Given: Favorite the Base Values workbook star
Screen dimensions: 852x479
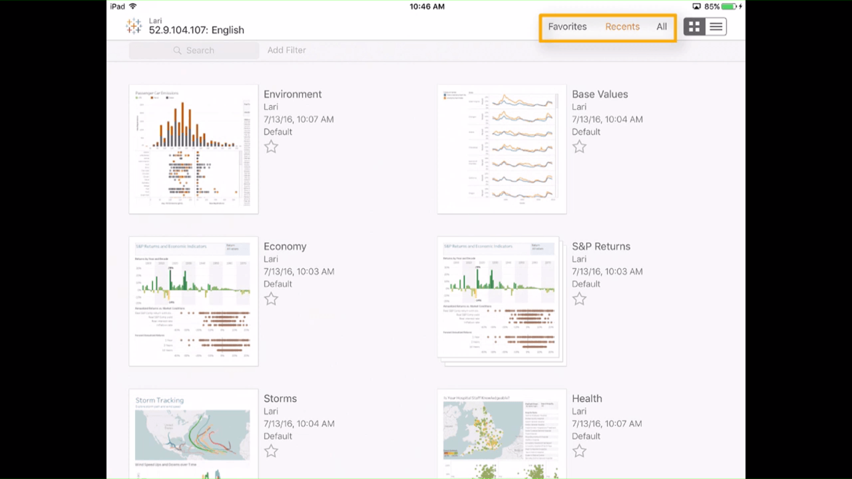Looking at the screenshot, I should click(579, 147).
